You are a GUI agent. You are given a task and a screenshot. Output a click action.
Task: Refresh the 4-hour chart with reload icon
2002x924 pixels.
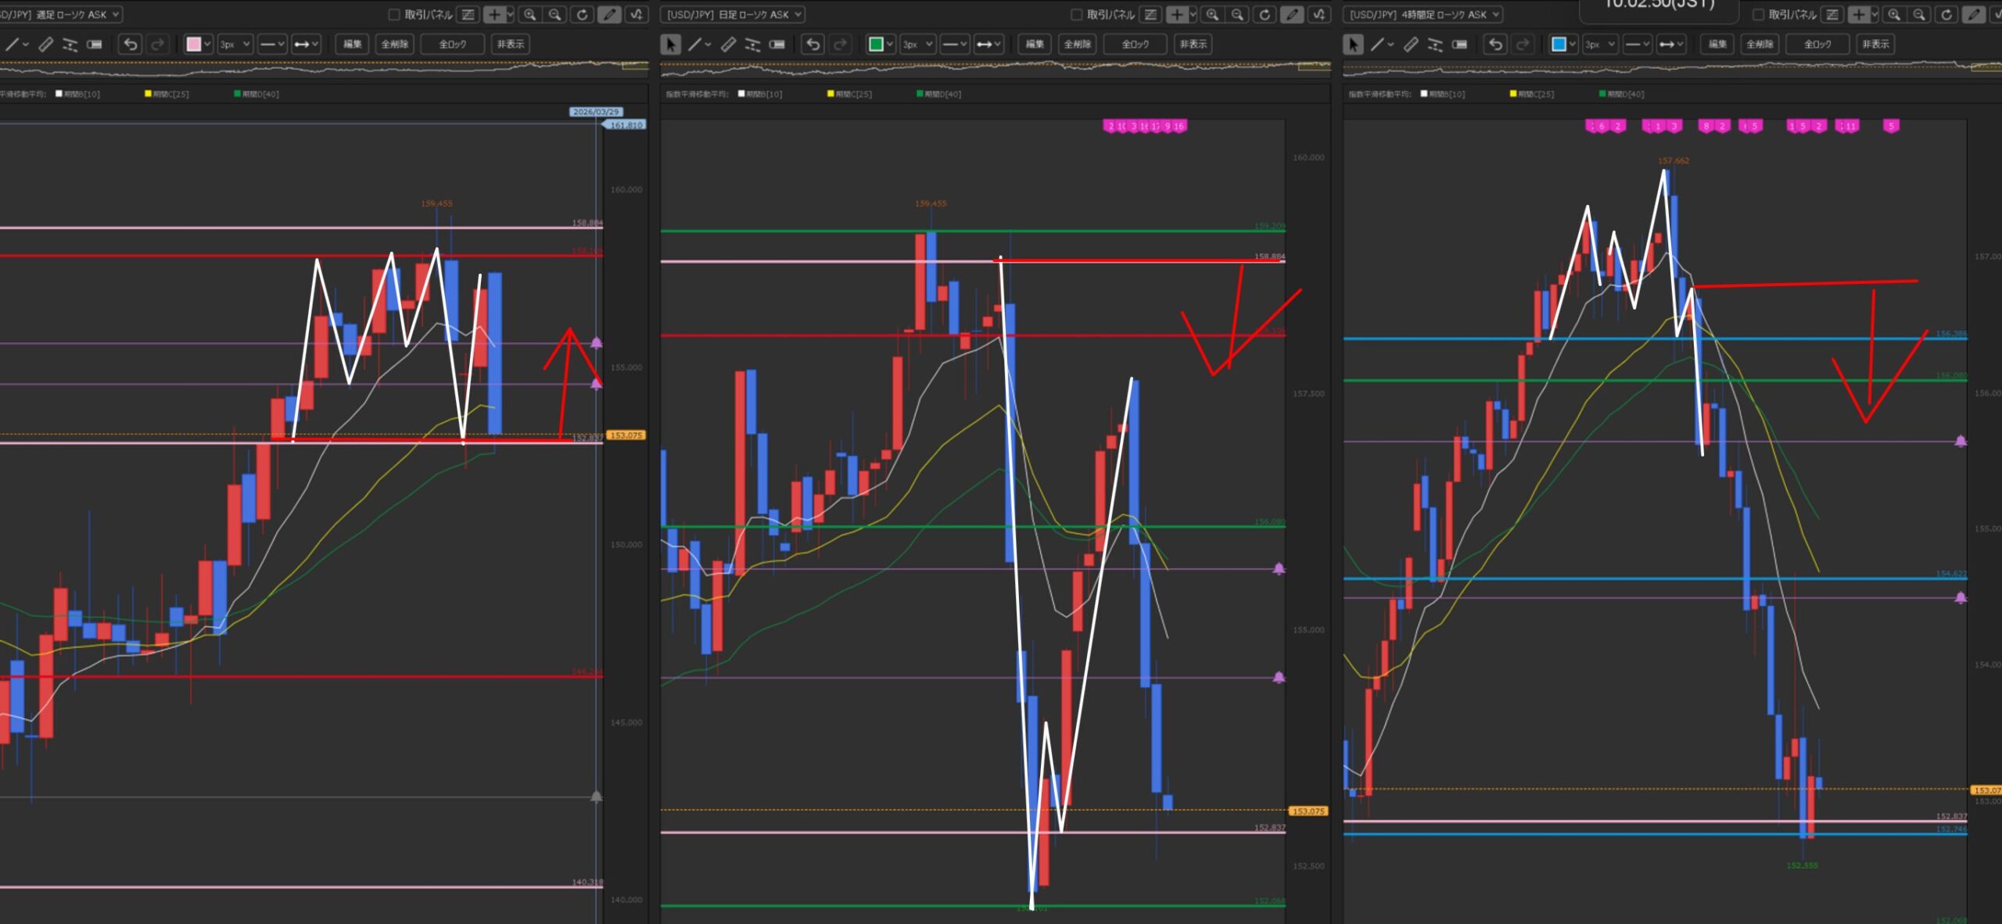[x=1946, y=14]
